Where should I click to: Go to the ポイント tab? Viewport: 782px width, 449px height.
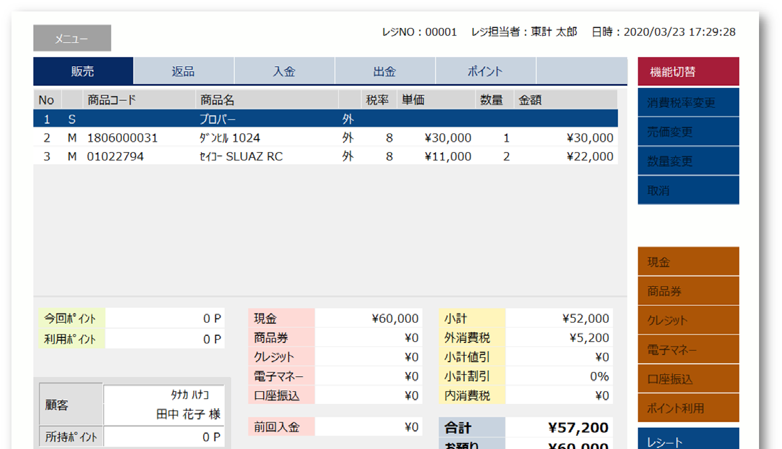tap(485, 71)
